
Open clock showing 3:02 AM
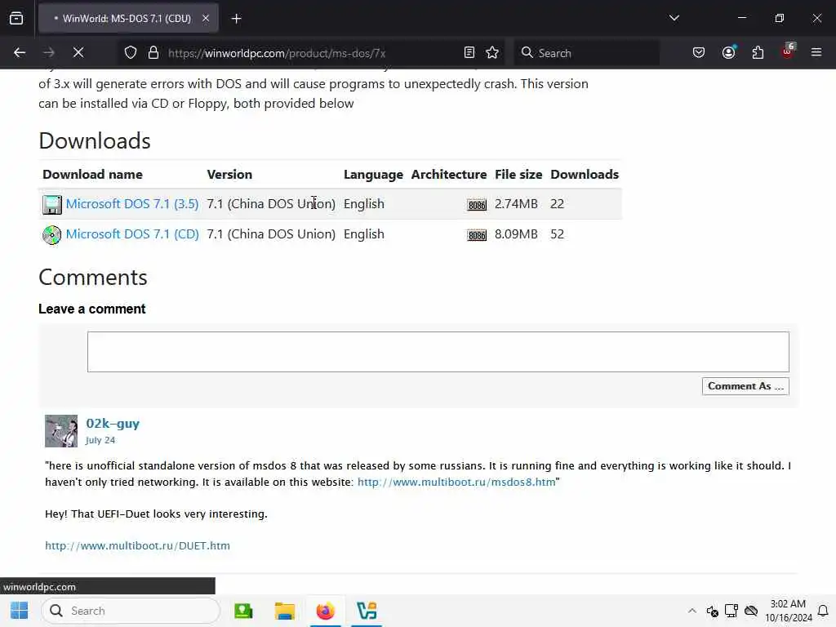click(789, 611)
